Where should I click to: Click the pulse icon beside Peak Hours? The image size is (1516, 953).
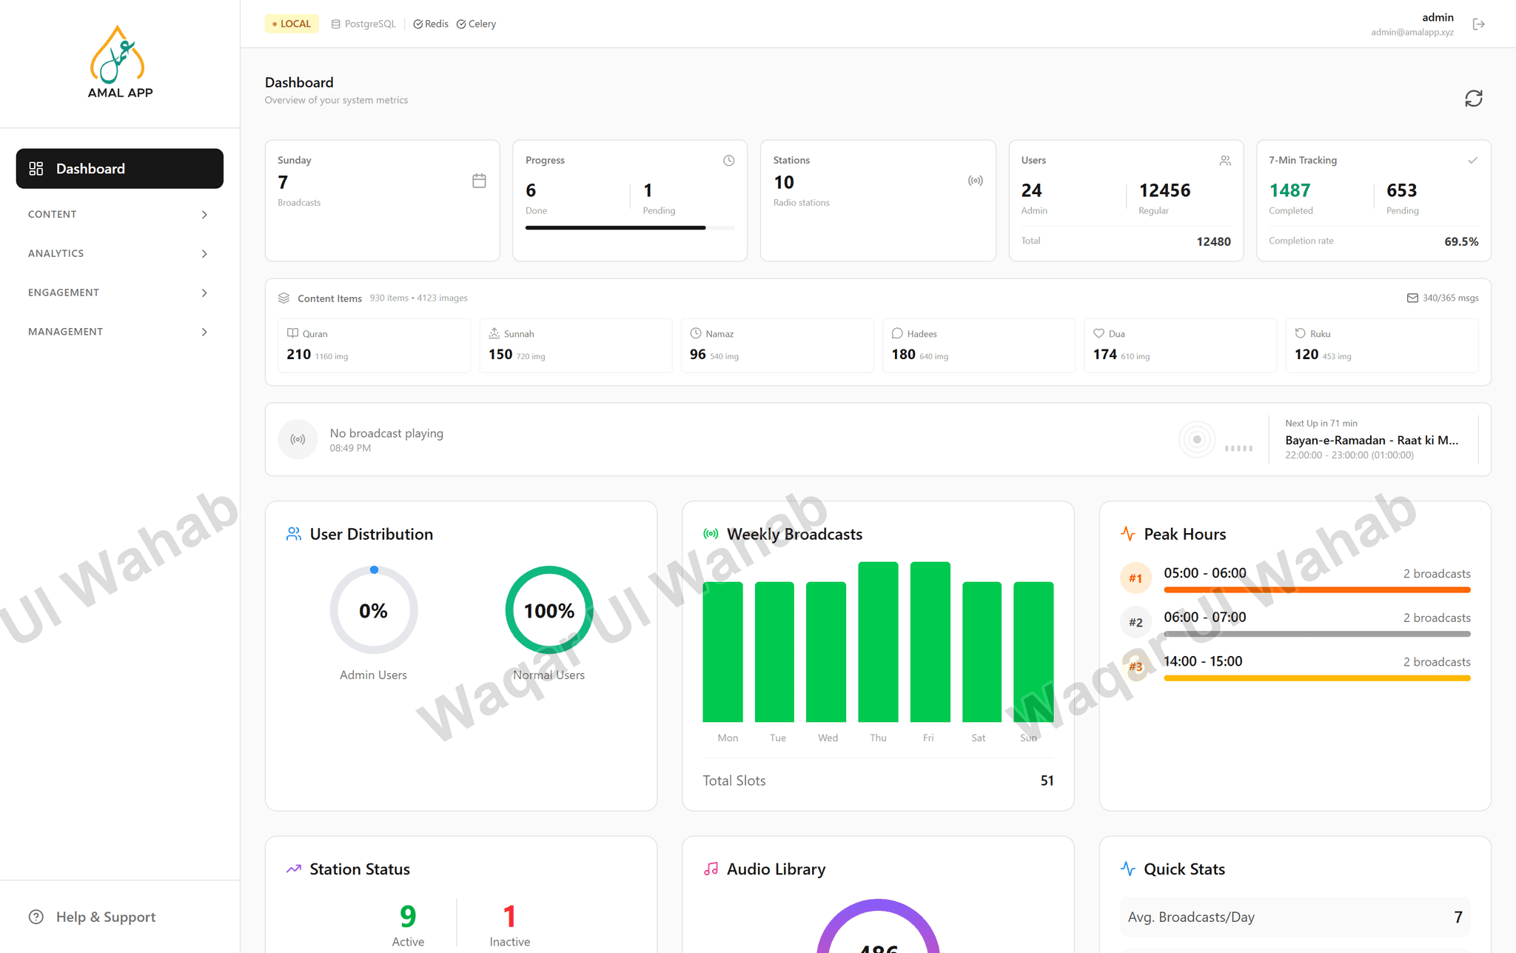point(1128,534)
